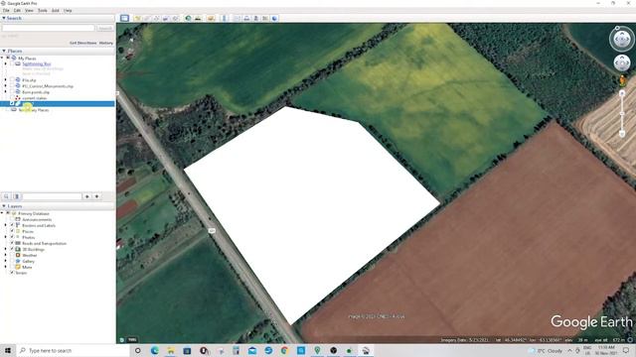Open the View menu

[29, 11]
